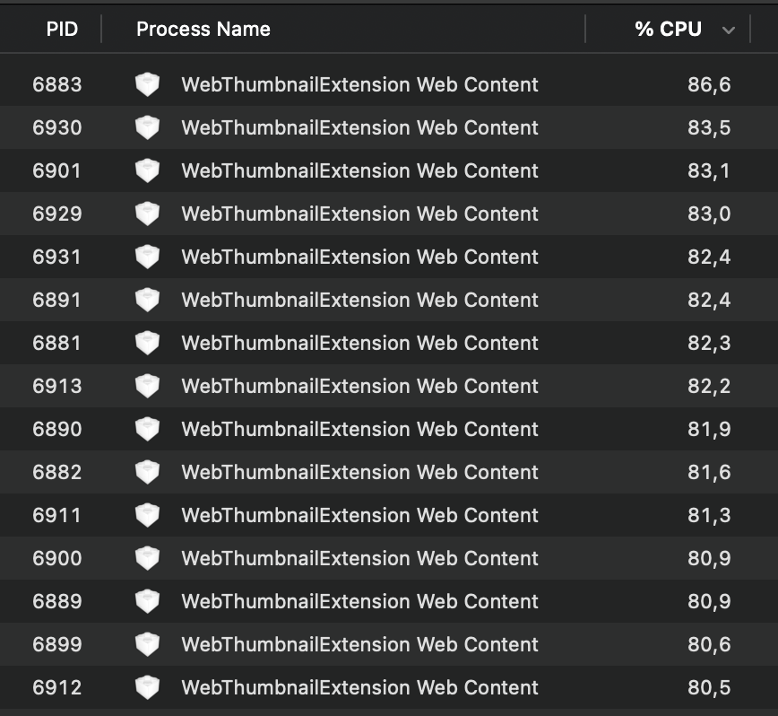The width and height of the screenshot is (778, 716).
Task: Click the 80,9 CPU value for PID 6900
Action: point(709,558)
